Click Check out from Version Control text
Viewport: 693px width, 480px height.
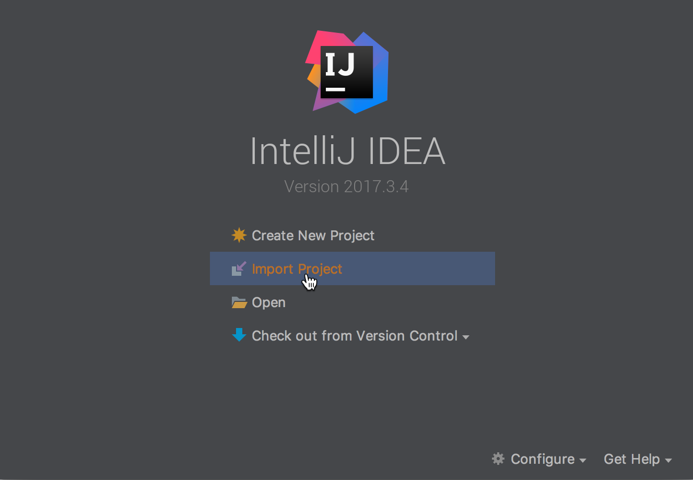(355, 336)
